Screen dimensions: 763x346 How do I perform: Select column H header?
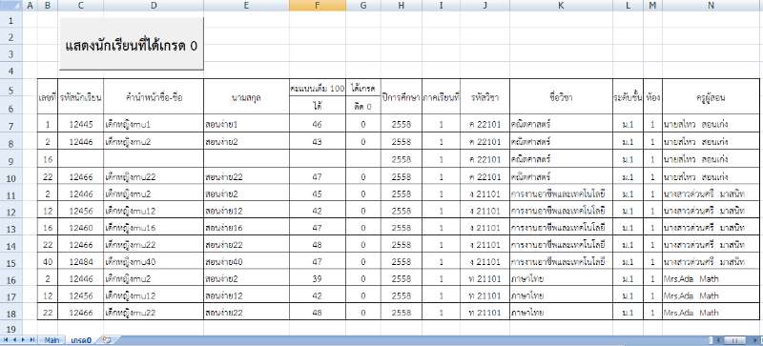click(402, 6)
